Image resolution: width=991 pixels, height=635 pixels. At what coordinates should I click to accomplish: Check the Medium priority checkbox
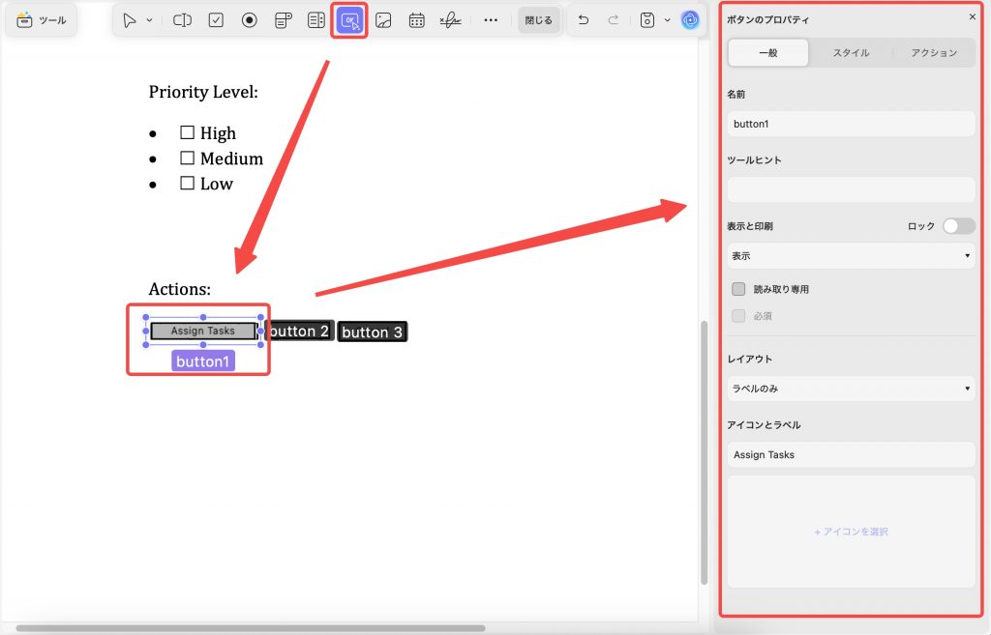click(187, 158)
